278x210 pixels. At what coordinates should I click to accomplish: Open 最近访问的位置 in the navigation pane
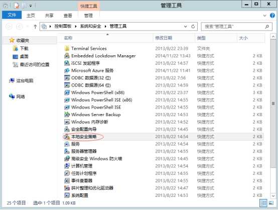[x=35, y=64]
